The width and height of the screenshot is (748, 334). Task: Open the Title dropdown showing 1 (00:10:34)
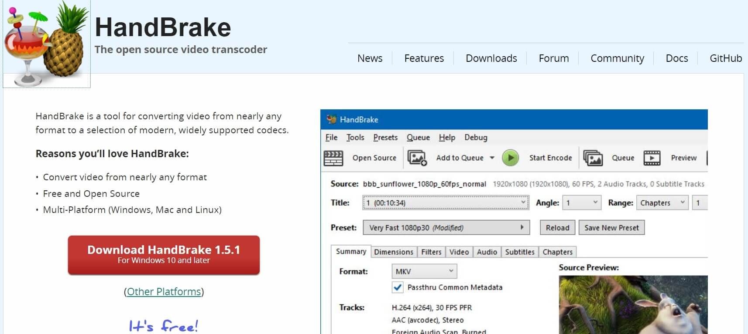pyautogui.click(x=446, y=203)
